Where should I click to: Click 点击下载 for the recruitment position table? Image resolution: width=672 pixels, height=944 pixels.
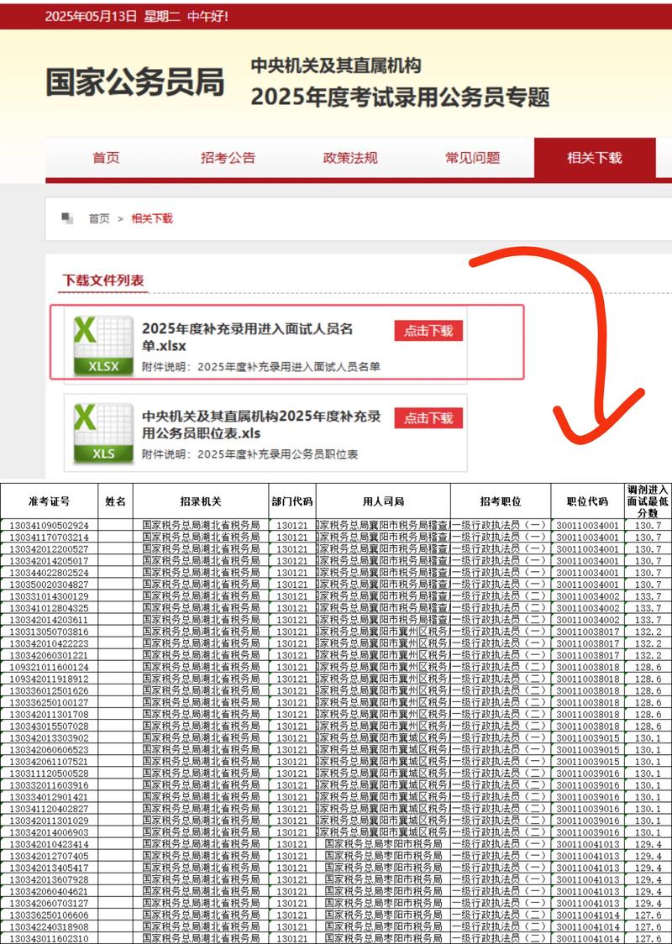click(430, 417)
